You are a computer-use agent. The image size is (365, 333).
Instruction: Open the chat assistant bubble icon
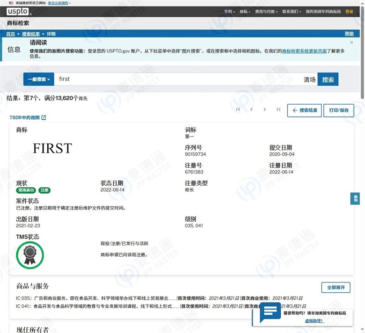(270, 312)
